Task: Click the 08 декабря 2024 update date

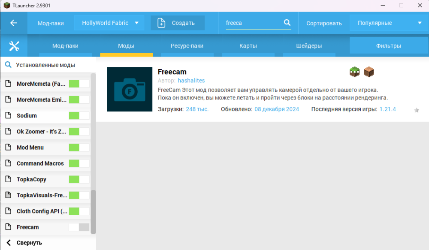Action: tap(277, 109)
